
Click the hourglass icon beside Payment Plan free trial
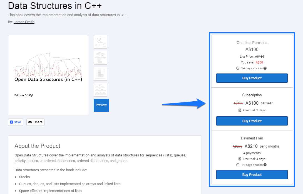click(x=240, y=159)
